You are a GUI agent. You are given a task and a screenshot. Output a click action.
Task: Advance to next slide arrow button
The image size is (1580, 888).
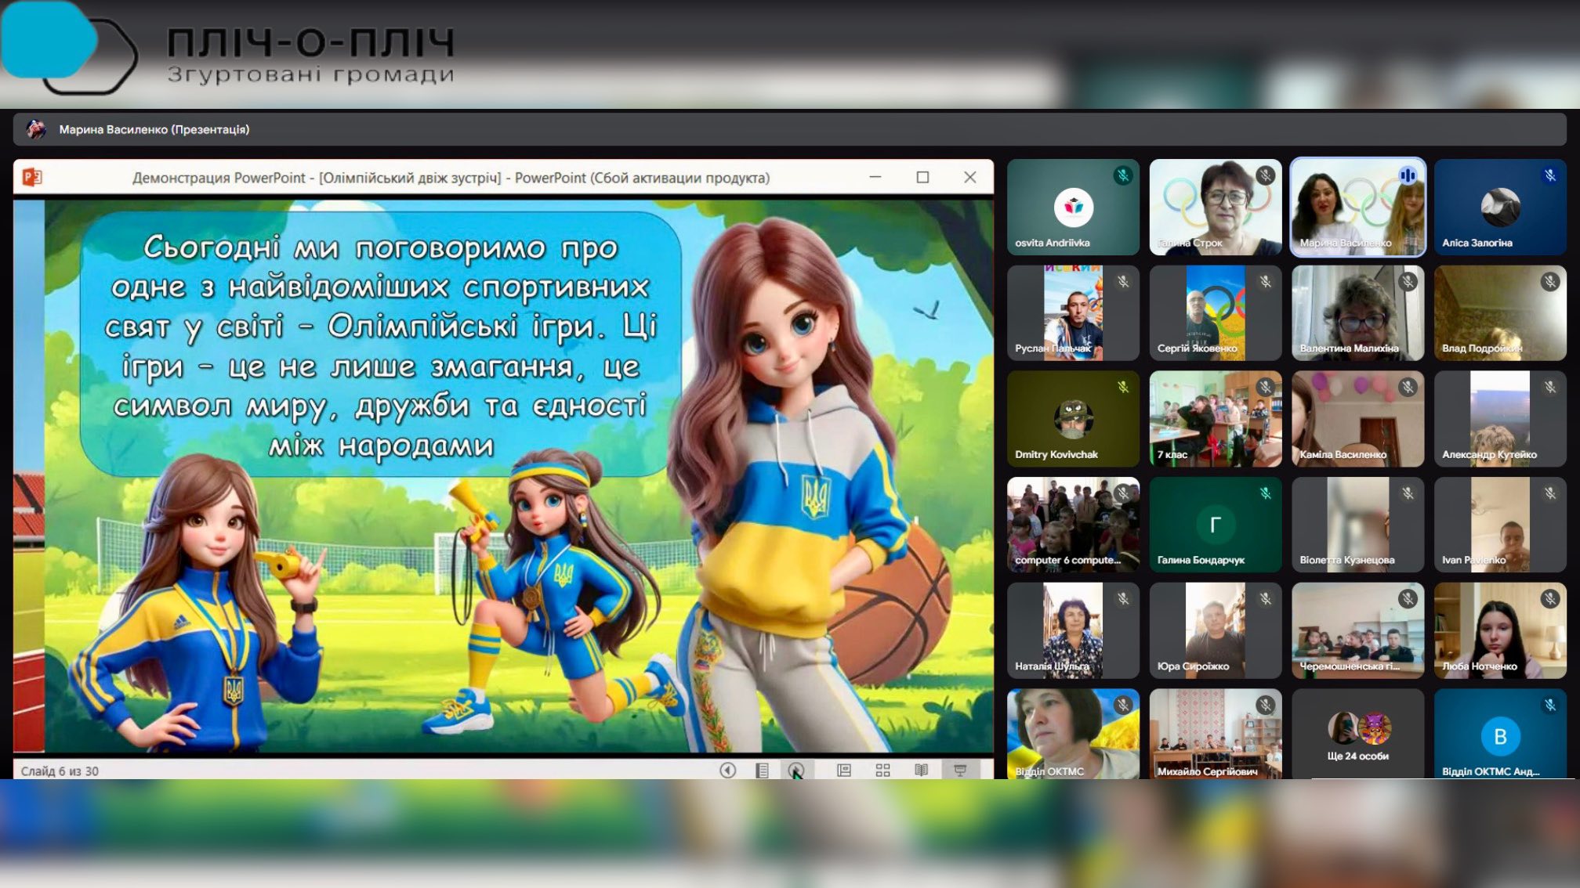[795, 771]
